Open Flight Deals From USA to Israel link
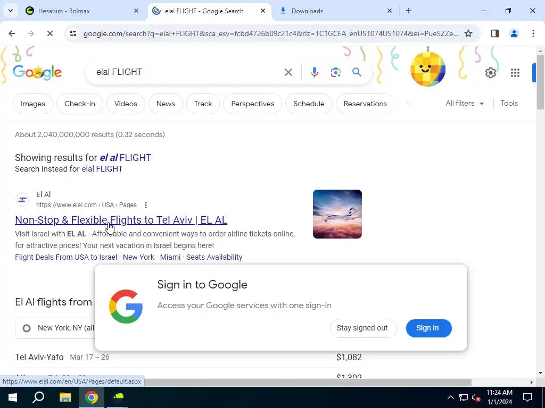545x408 pixels. tap(66, 257)
